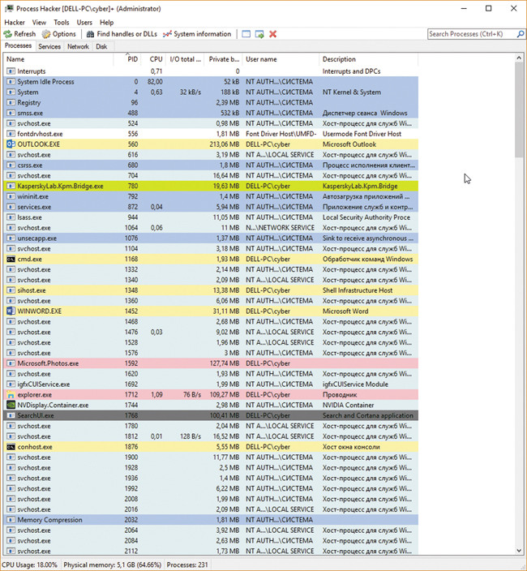Click the OUTLOOK.EXE process icon
The image size is (527, 571).
tap(11, 144)
